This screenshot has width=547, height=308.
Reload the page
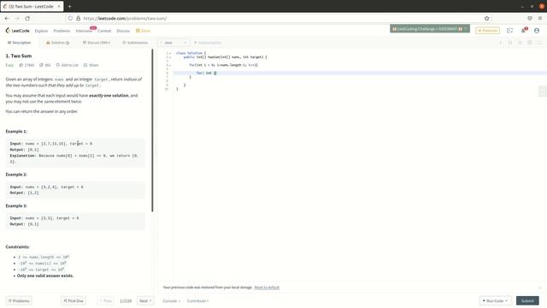(x=27, y=18)
